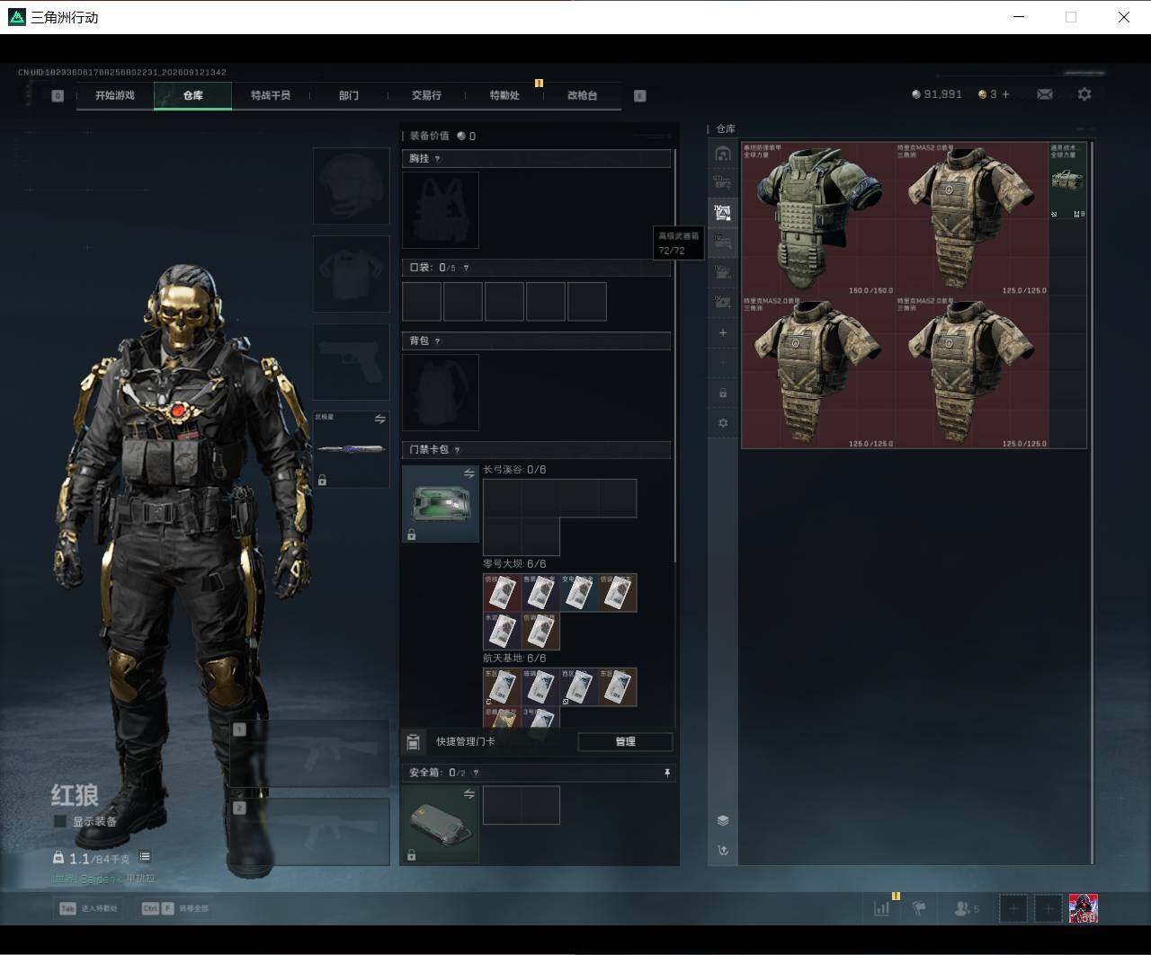
Task: Click the warehouse vertical scrollbar
Action: 1093,503
